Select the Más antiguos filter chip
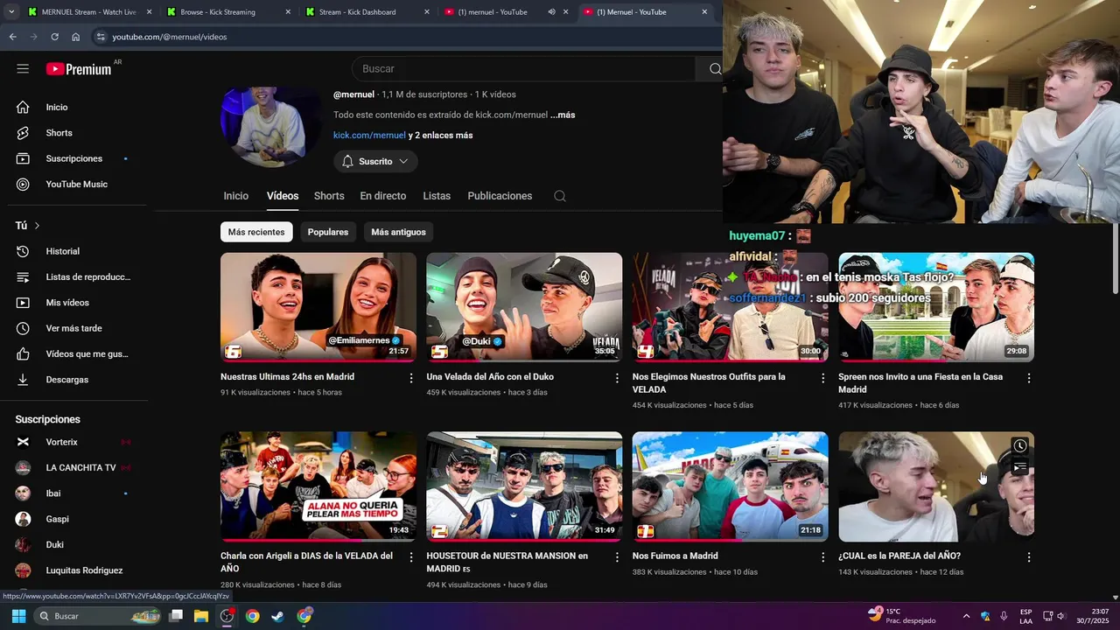1120x630 pixels. (398, 232)
